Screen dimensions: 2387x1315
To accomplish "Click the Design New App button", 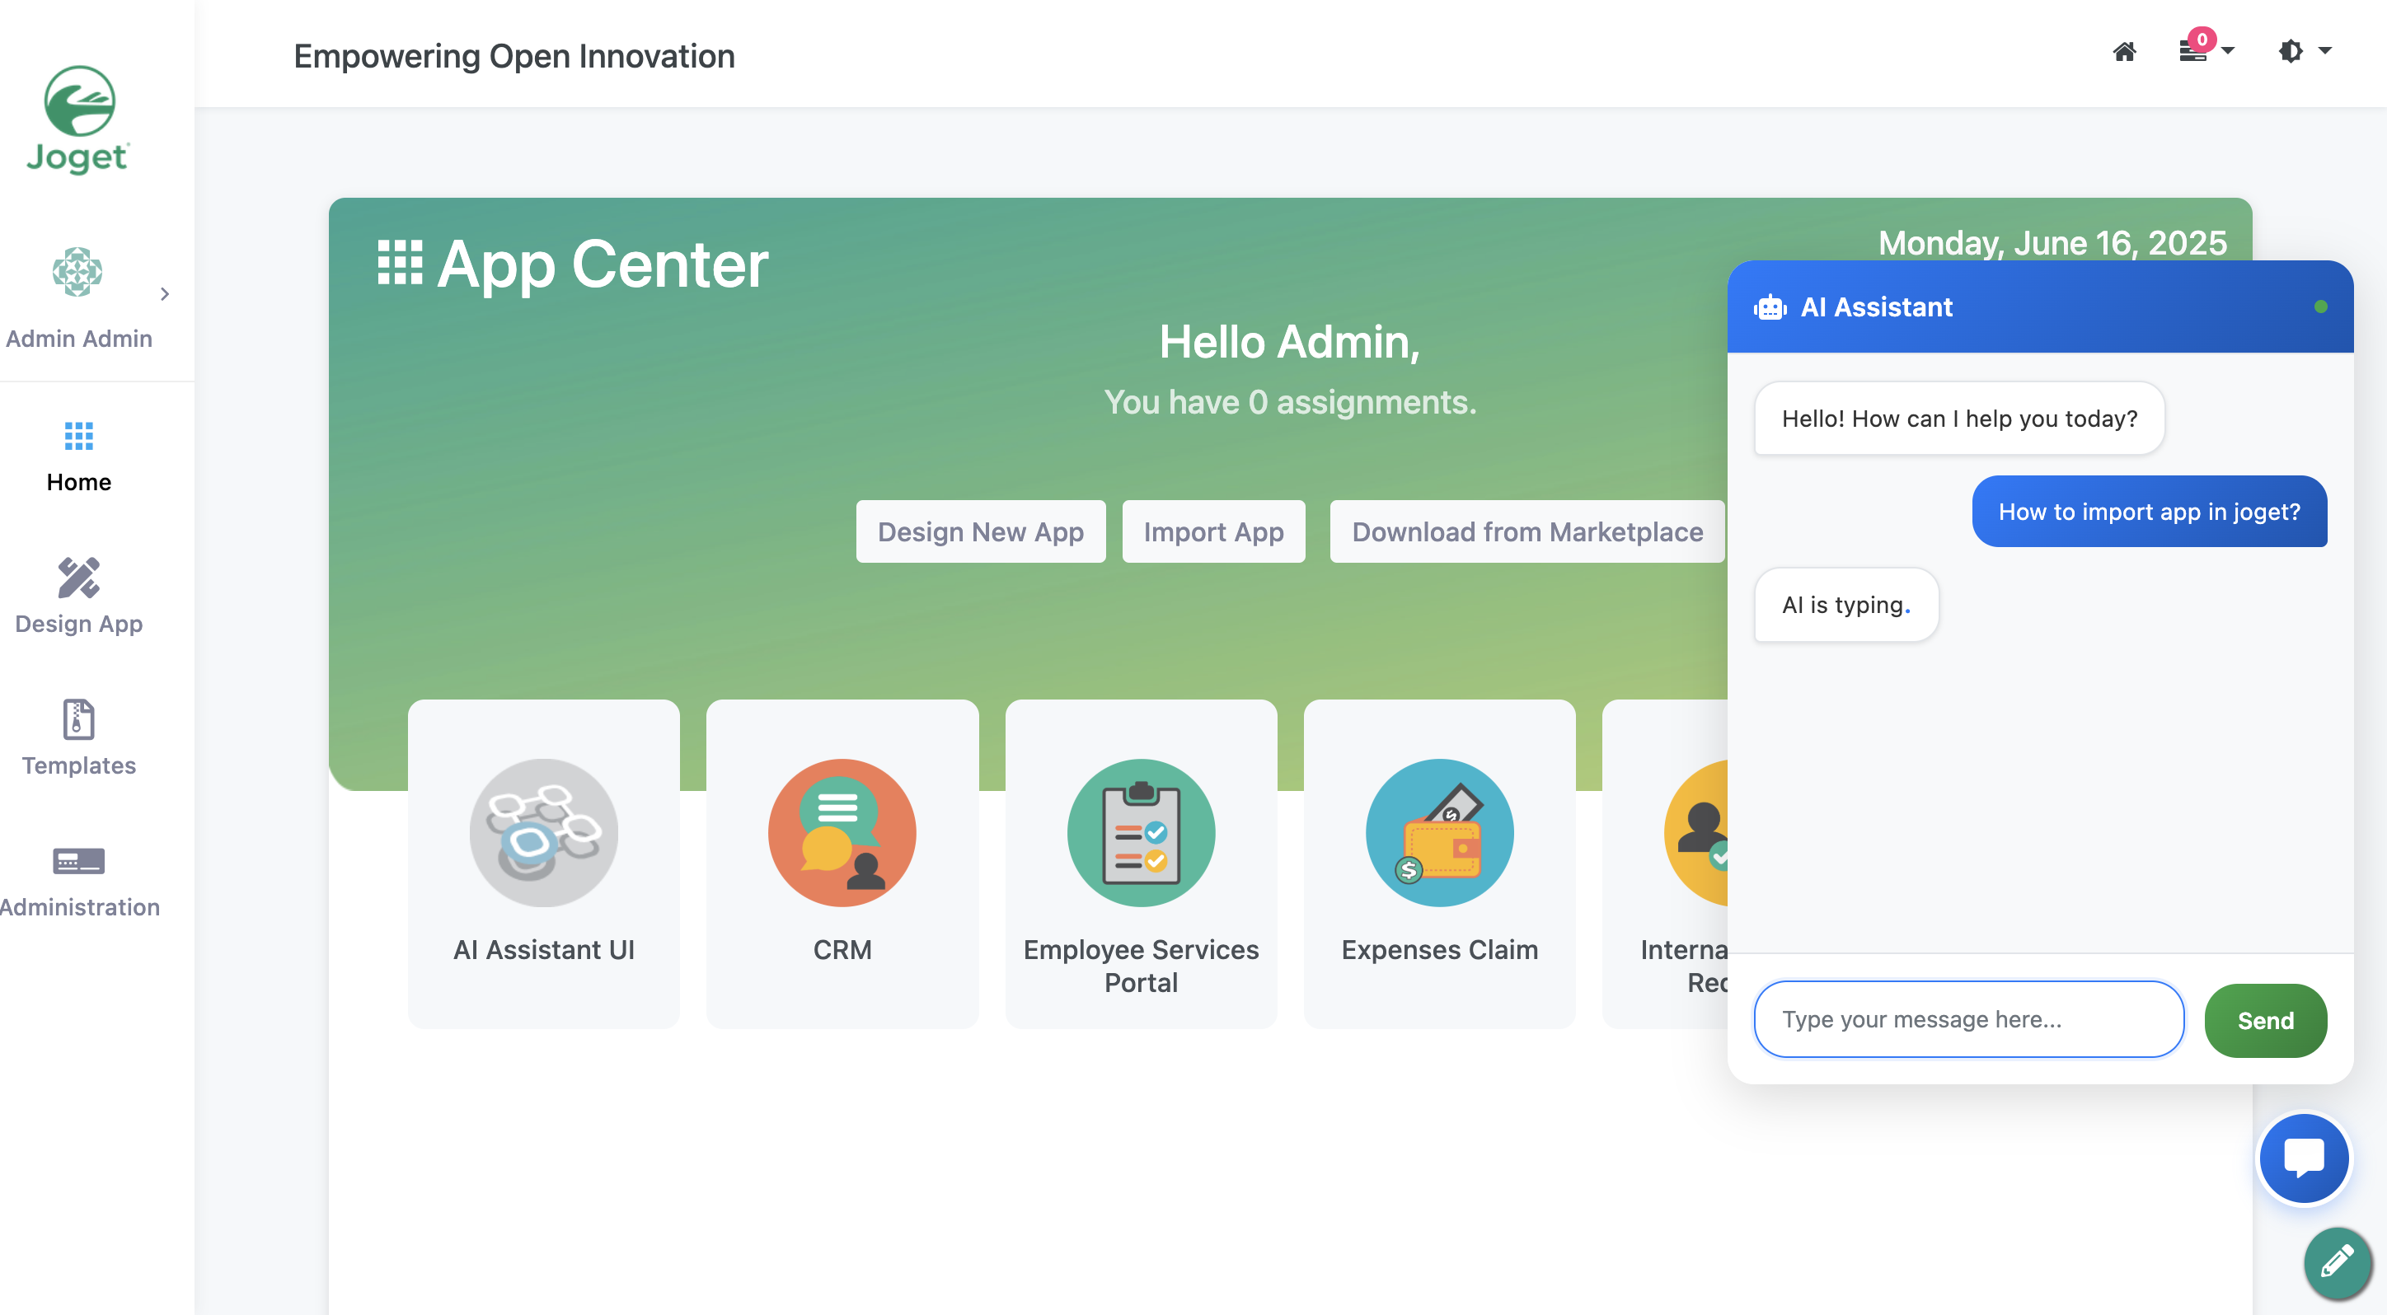I will coord(979,531).
